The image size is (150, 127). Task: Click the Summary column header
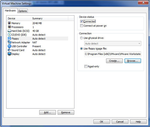click(x=49, y=19)
